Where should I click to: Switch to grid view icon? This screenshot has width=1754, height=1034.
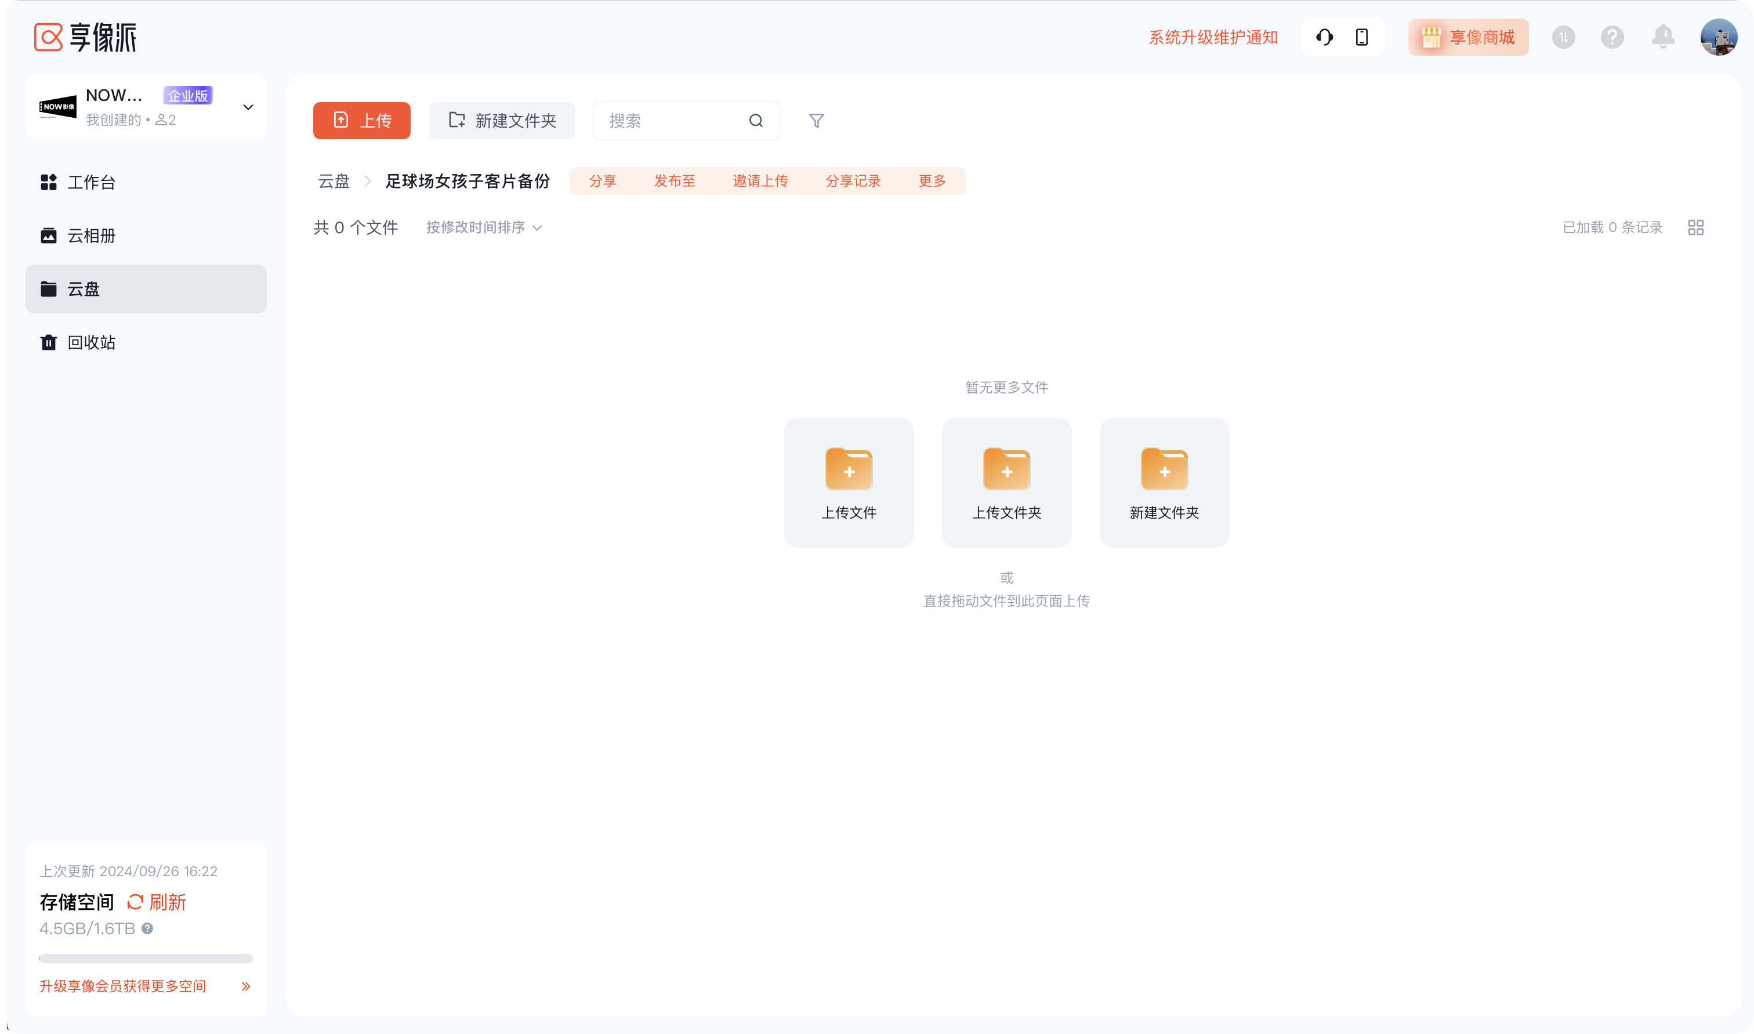[x=1695, y=227]
